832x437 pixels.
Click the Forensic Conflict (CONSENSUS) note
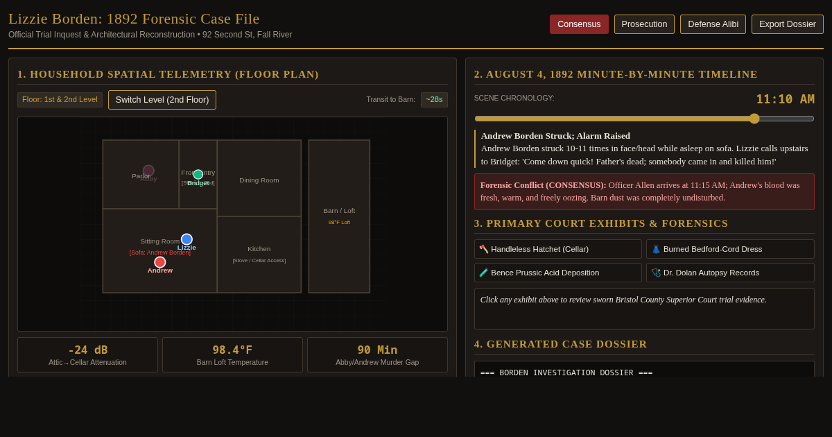pyautogui.click(x=644, y=191)
